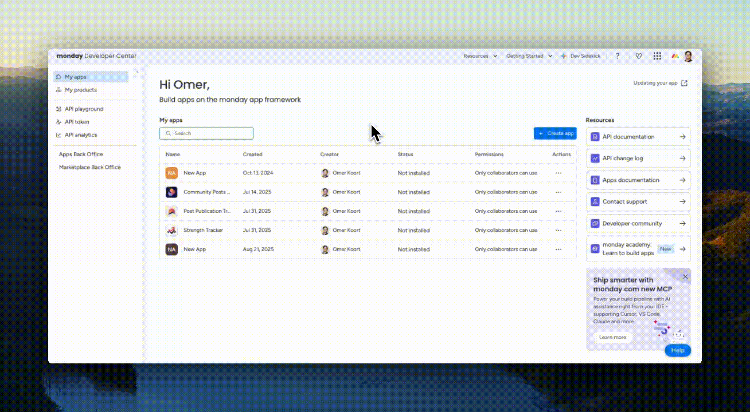750x412 pixels.
Task: Click the dark NA icon of the Aug 21 app
Action: tap(171, 249)
